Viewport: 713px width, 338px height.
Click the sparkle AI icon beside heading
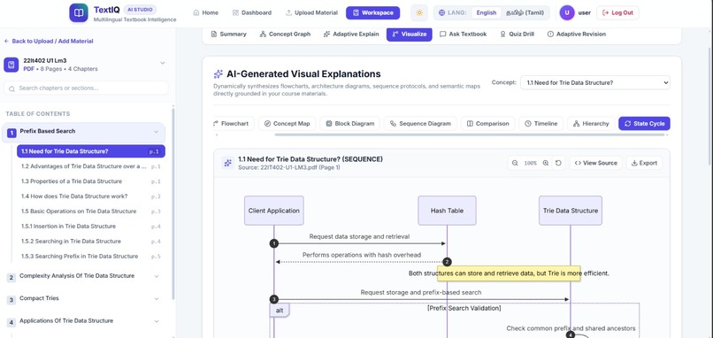click(218, 74)
